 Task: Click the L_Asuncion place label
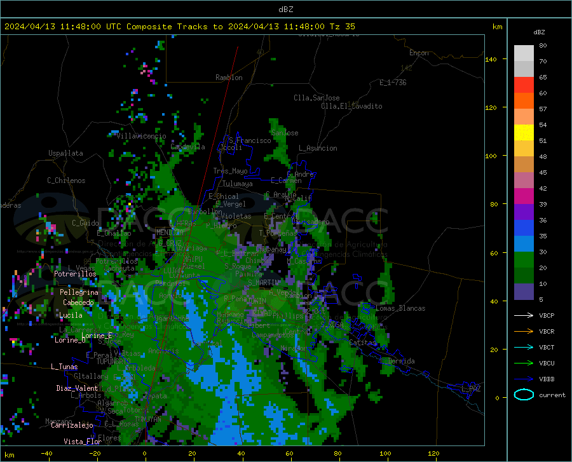pos(318,148)
